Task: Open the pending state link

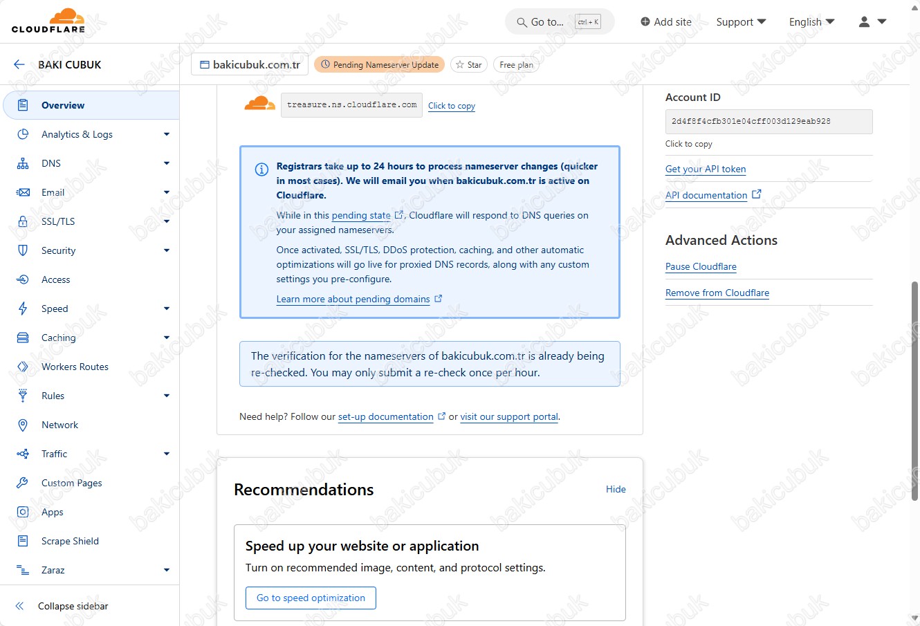Action: (361, 215)
